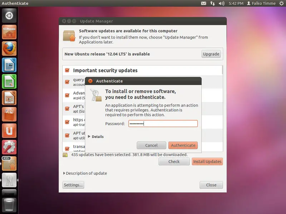Focus the Password input field
Viewport: 286px width, 214px height.
163,123
